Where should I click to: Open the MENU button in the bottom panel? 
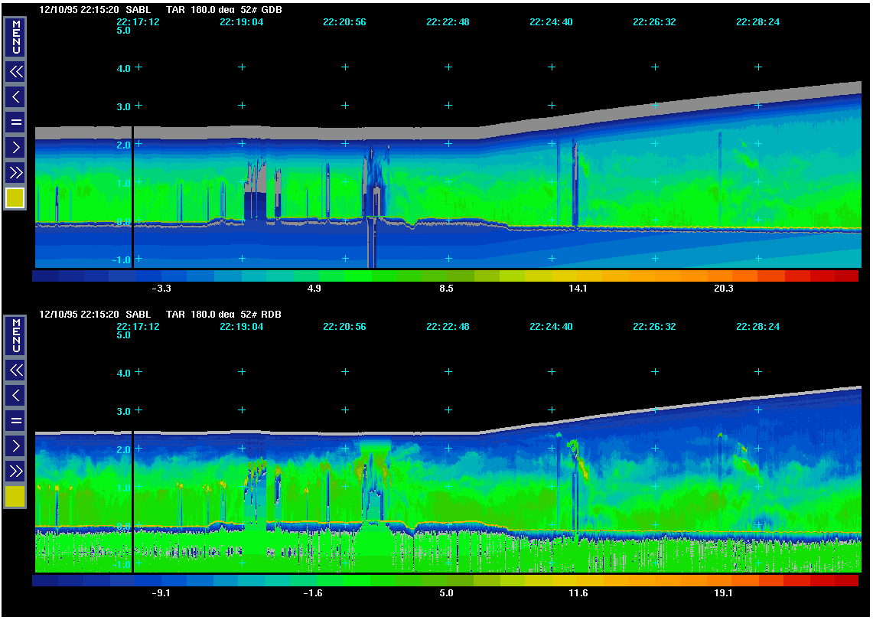15,335
